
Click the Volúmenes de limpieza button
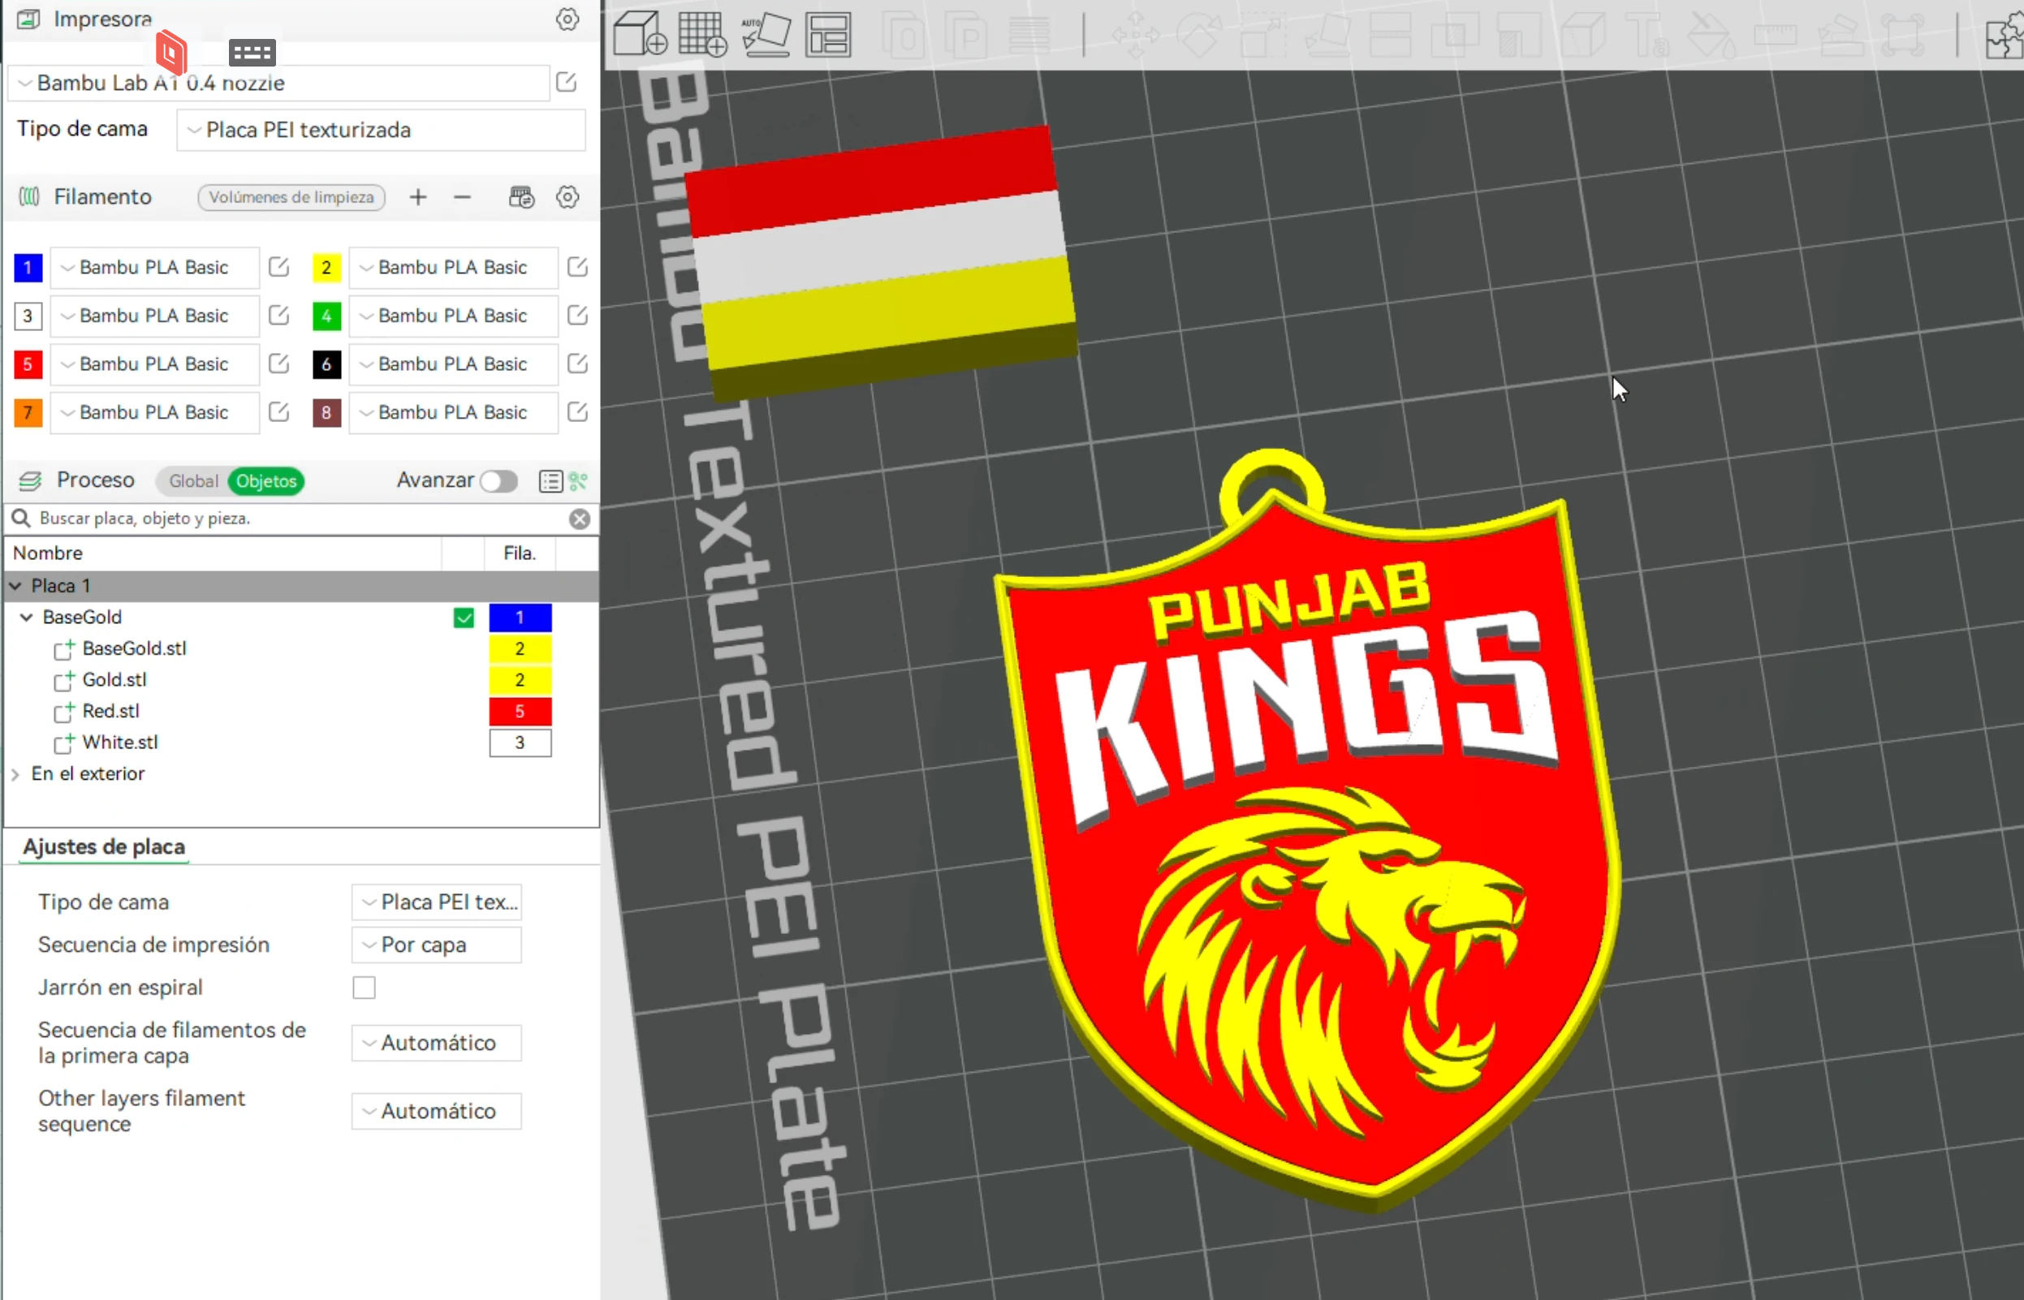[291, 196]
